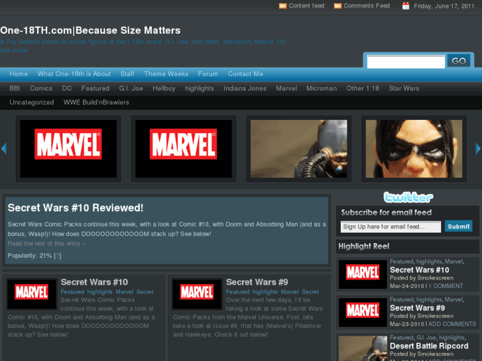Viewport: 482px width, 361px height.
Task: Select the Star Wars category
Action: pyautogui.click(x=404, y=89)
